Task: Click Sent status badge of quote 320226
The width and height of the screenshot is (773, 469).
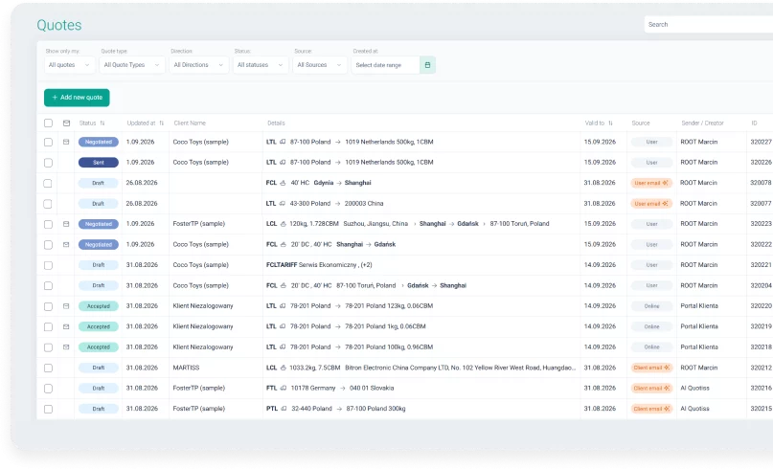Action: coord(99,163)
